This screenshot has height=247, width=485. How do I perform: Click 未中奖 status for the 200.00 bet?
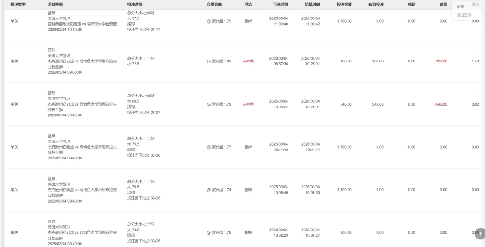pos(249,61)
